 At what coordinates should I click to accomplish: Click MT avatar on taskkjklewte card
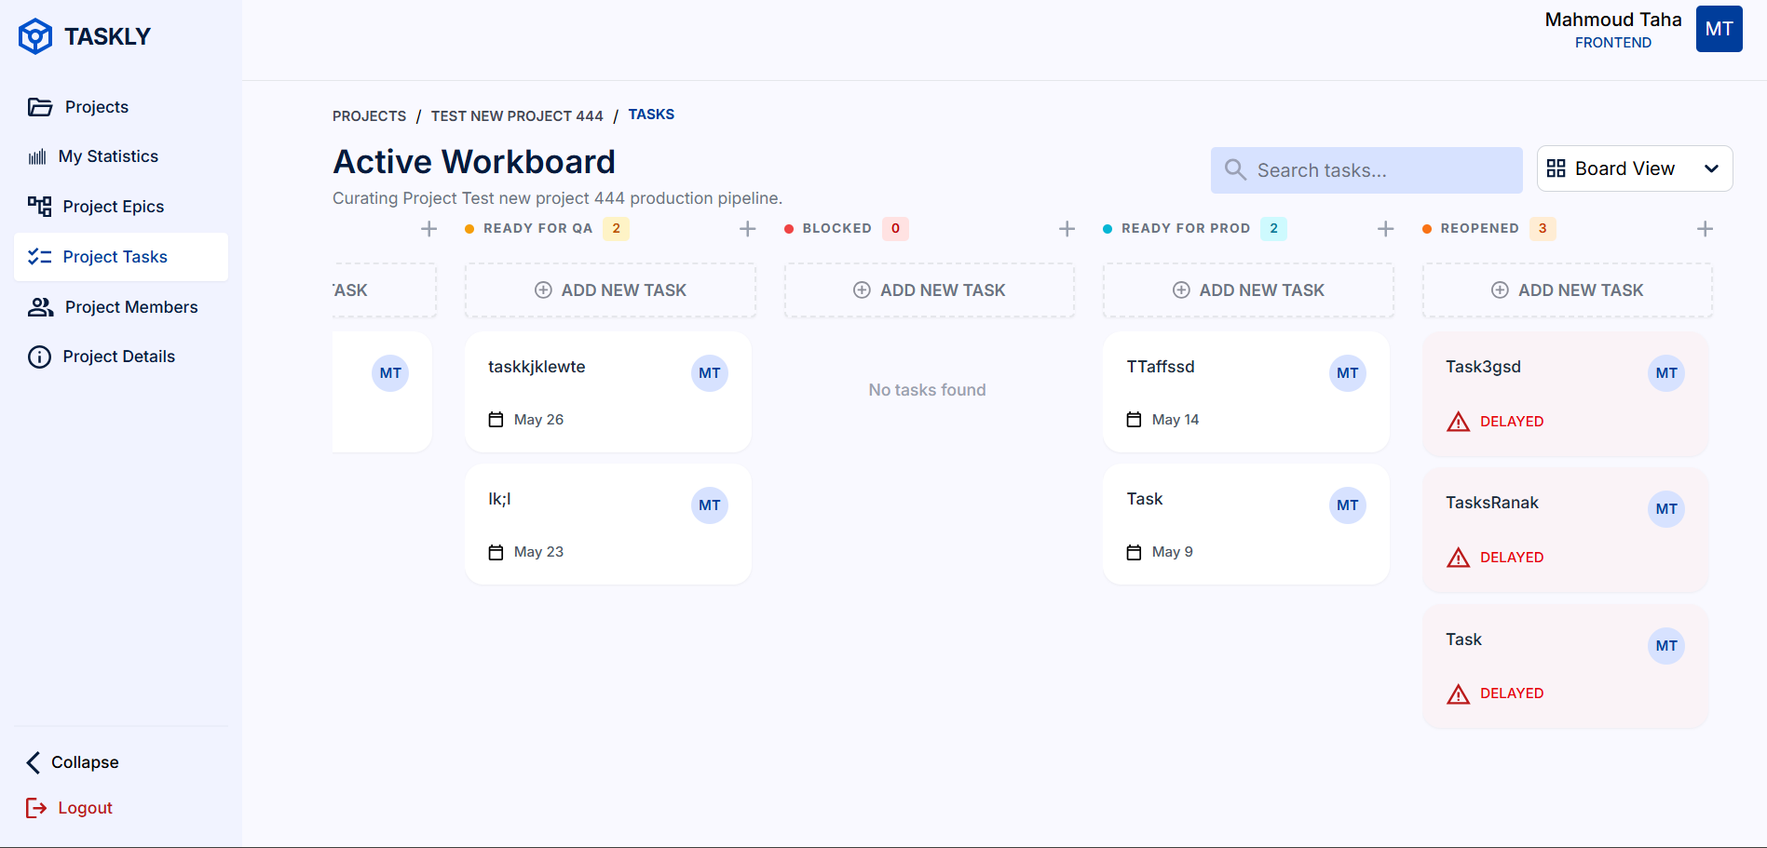click(x=710, y=373)
